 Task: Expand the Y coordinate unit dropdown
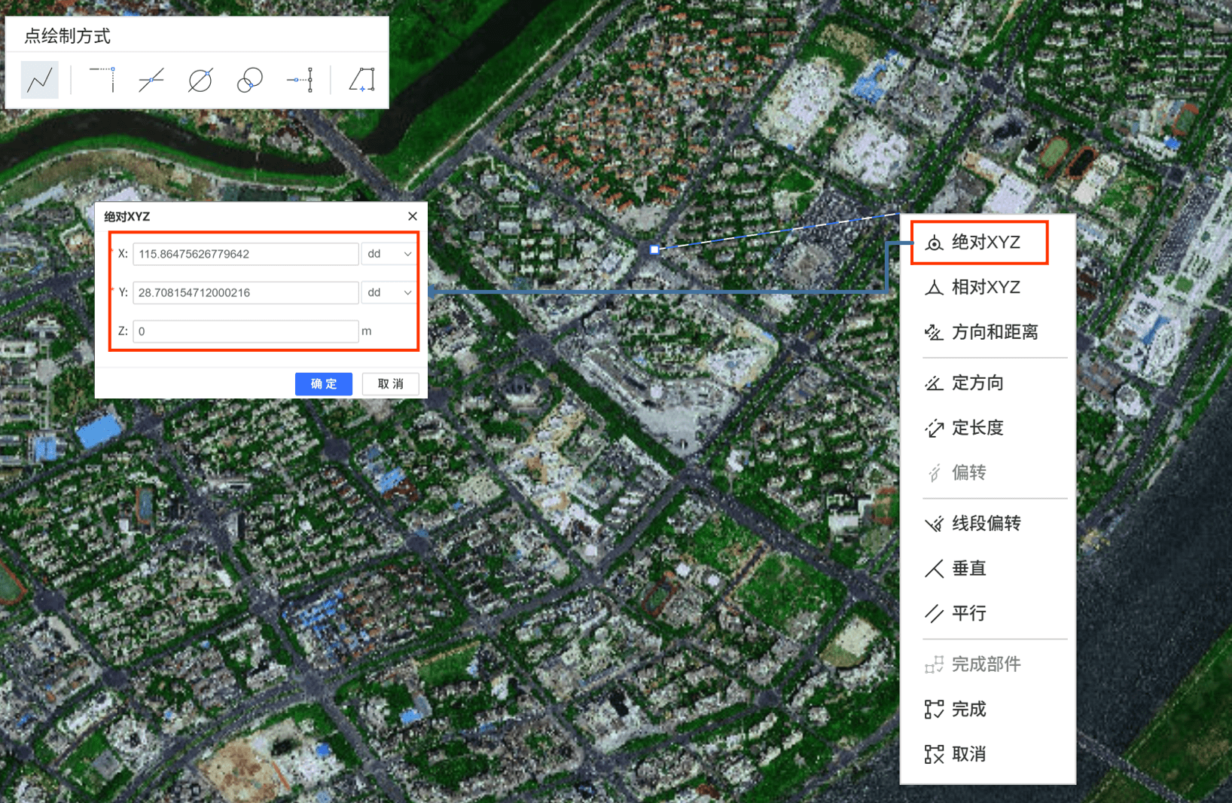[x=389, y=292]
